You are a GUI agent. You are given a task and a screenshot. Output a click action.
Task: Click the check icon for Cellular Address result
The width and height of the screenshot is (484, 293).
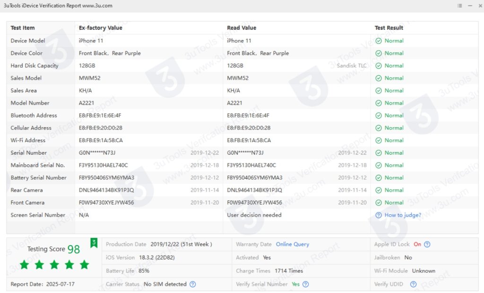379,128
